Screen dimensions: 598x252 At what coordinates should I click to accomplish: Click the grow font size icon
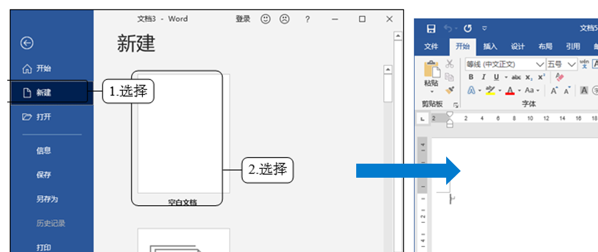(554, 90)
